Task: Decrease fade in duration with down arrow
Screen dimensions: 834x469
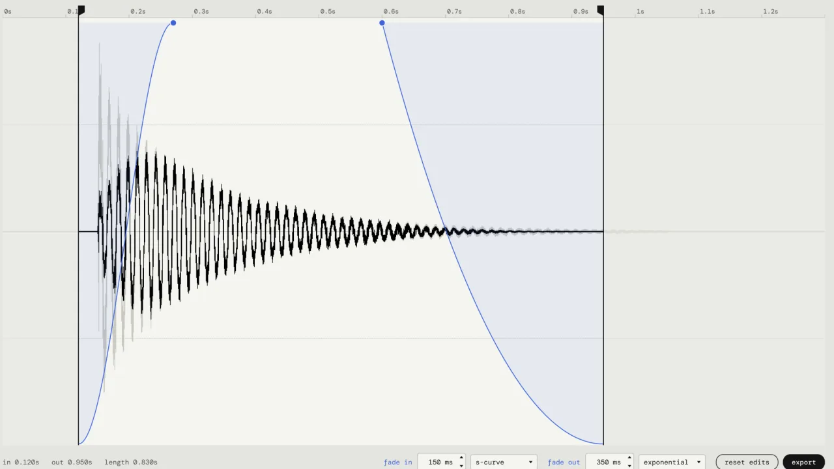Action: [x=461, y=466]
